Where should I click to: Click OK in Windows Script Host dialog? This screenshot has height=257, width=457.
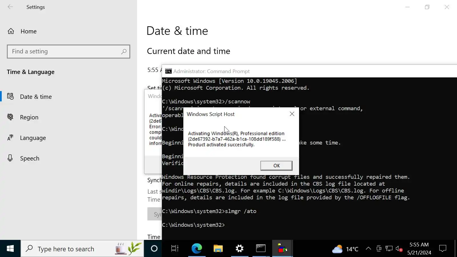point(276,166)
